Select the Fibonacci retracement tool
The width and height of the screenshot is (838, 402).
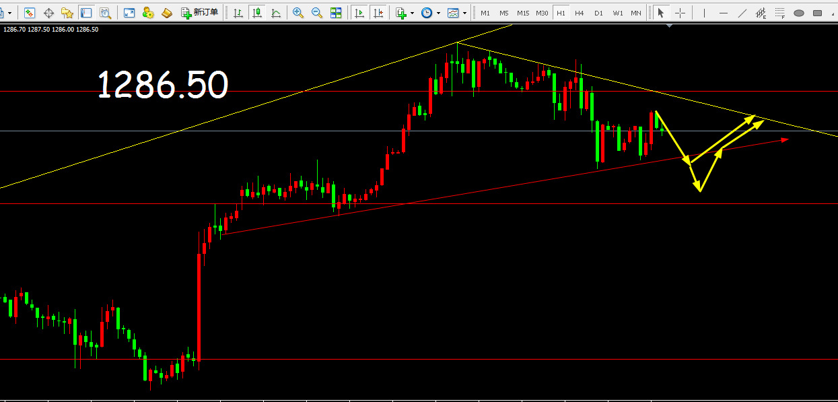tap(779, 13)
